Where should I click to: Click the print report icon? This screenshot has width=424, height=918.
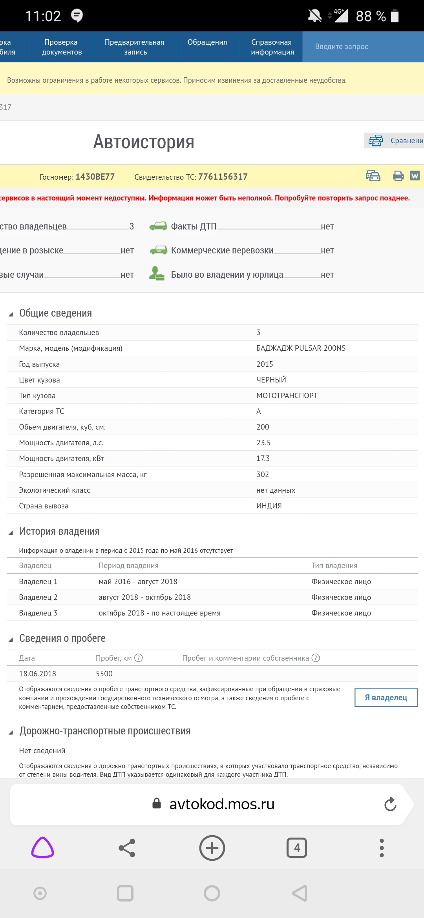[x=398, y=176]
